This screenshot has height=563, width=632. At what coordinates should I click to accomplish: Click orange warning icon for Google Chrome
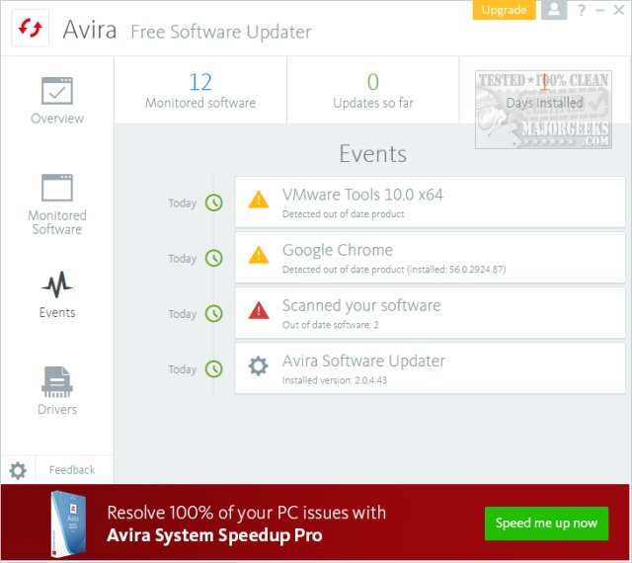pyautogui.click(x=259, y=255)
